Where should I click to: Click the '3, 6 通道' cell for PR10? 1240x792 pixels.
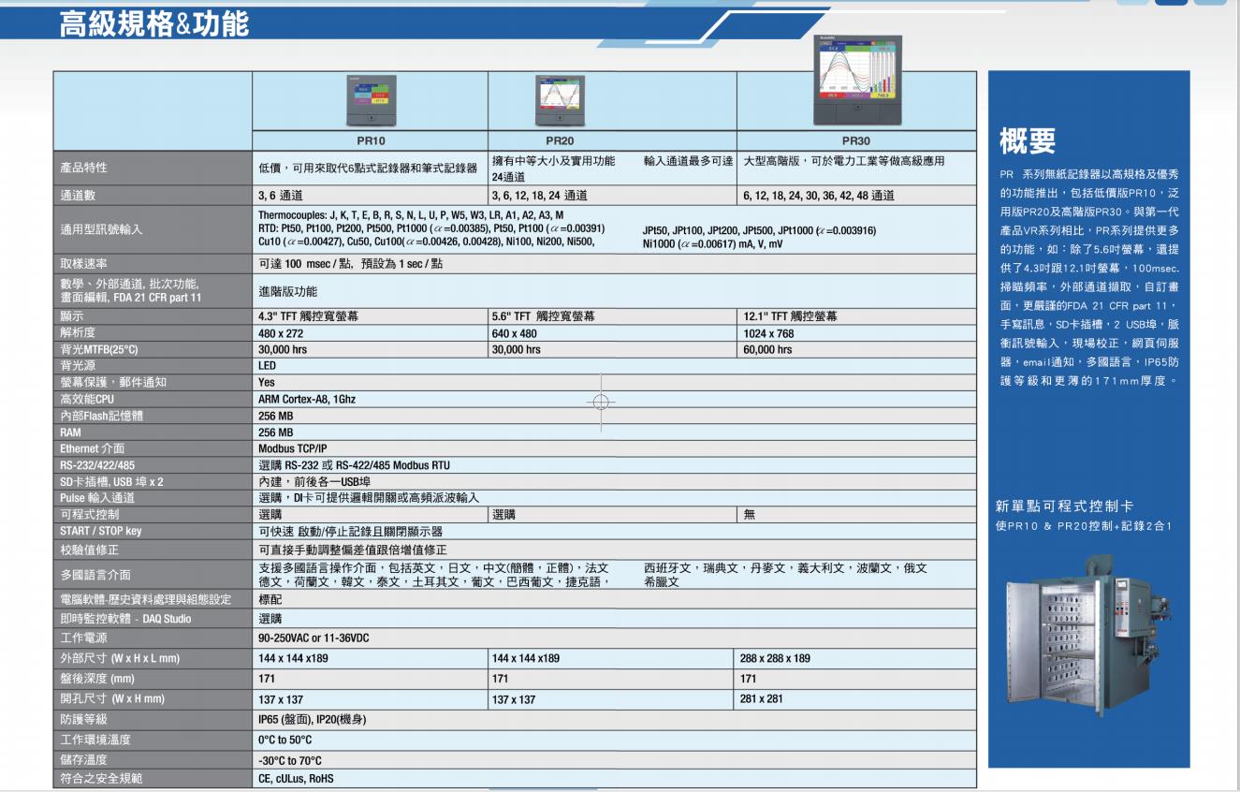click(x=281, y=196)
